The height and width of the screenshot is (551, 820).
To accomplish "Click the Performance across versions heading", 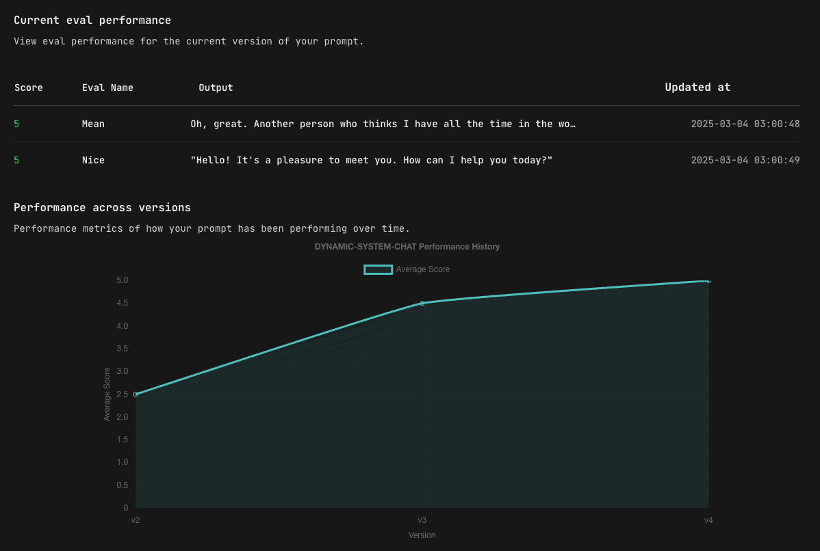I will click(x=102, y=207).
